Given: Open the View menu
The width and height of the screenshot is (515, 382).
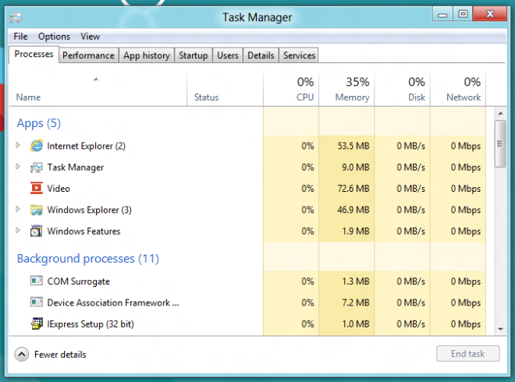Looking at the screenshot, I should point(91,37).
